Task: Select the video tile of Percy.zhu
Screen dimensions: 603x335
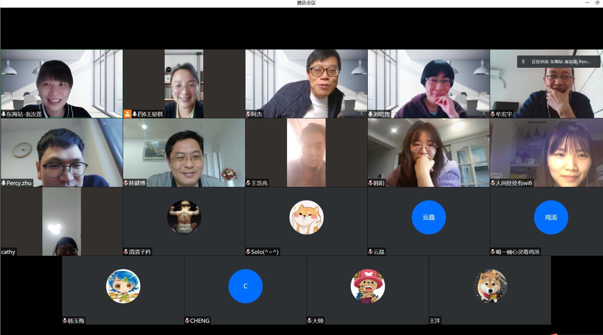Action: pyautogui.click(x=62, y=152)
